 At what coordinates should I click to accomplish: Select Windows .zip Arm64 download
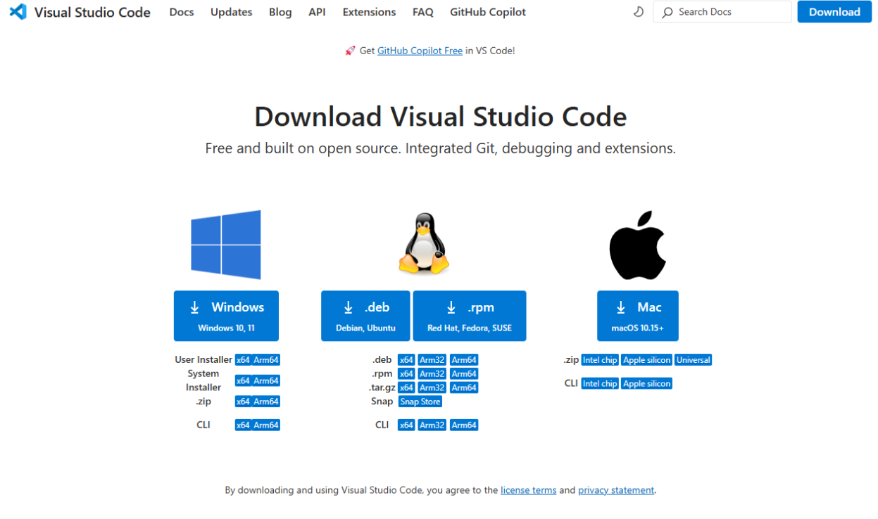[266, 402]
